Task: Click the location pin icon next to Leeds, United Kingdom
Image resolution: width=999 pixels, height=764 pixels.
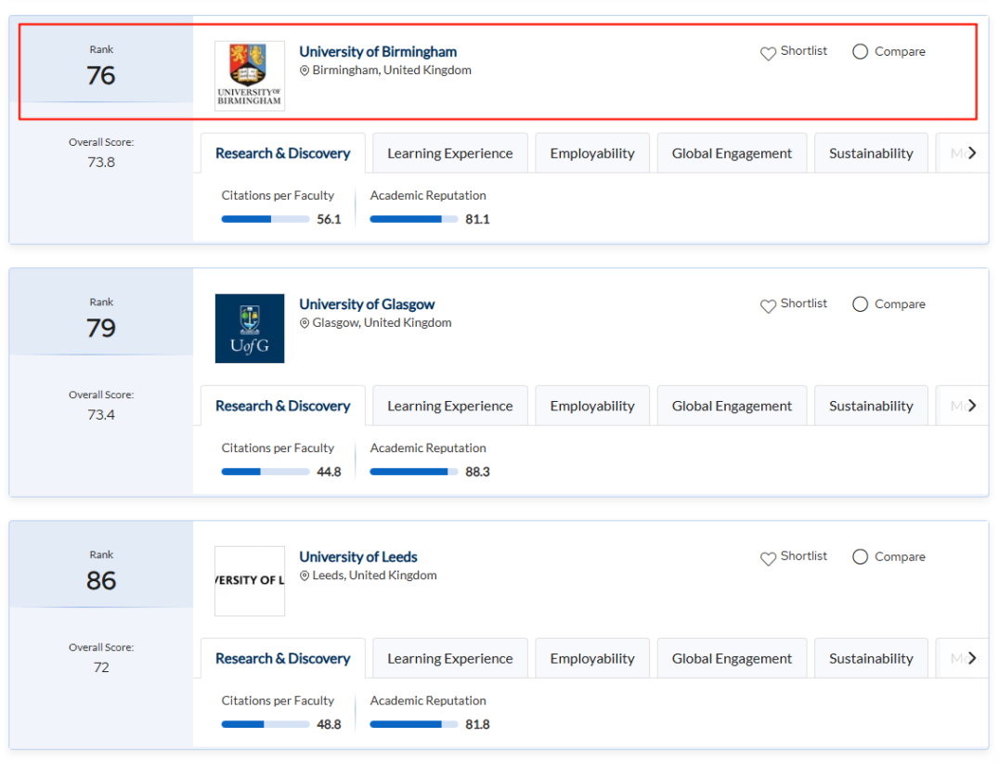Action: [x=305, y=576]
